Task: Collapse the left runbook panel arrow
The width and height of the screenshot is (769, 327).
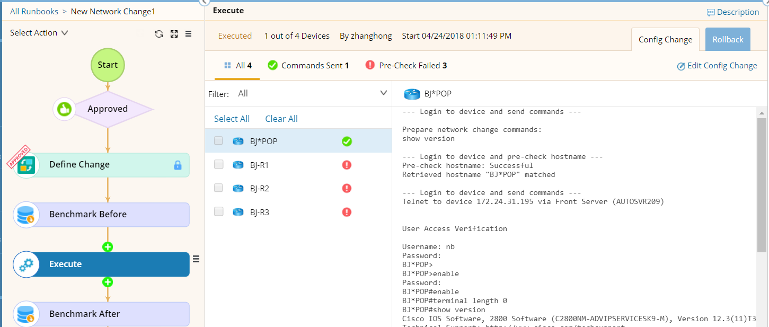Action: [x=205, y=2]
